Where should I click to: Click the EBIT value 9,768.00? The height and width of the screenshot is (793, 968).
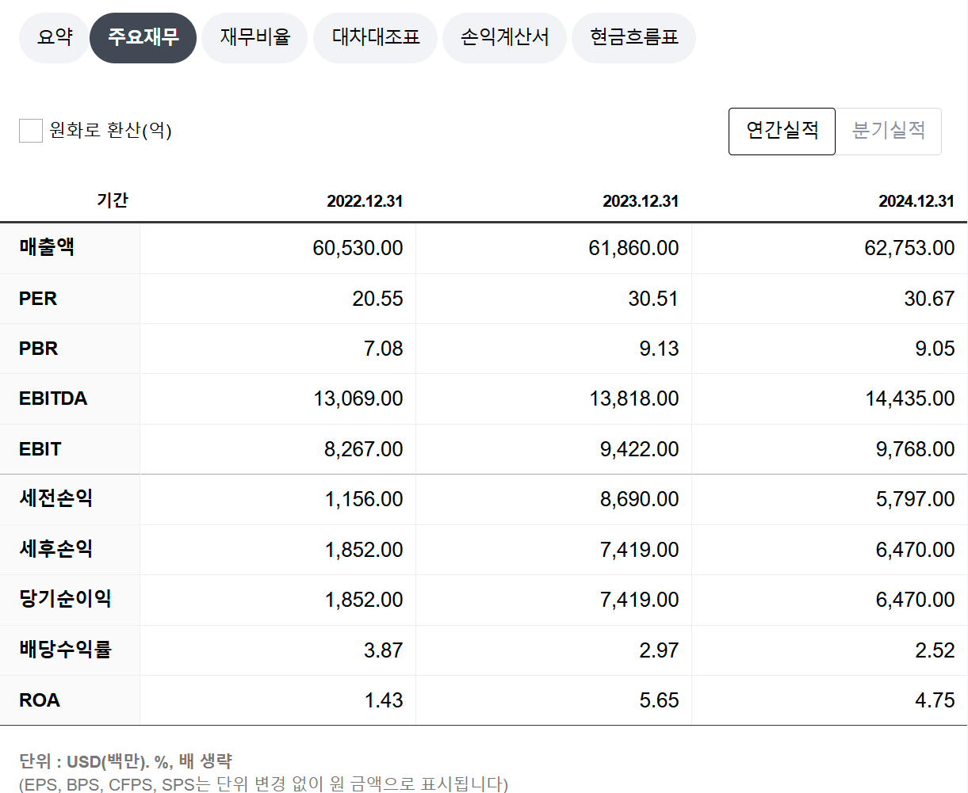point(915,449)
